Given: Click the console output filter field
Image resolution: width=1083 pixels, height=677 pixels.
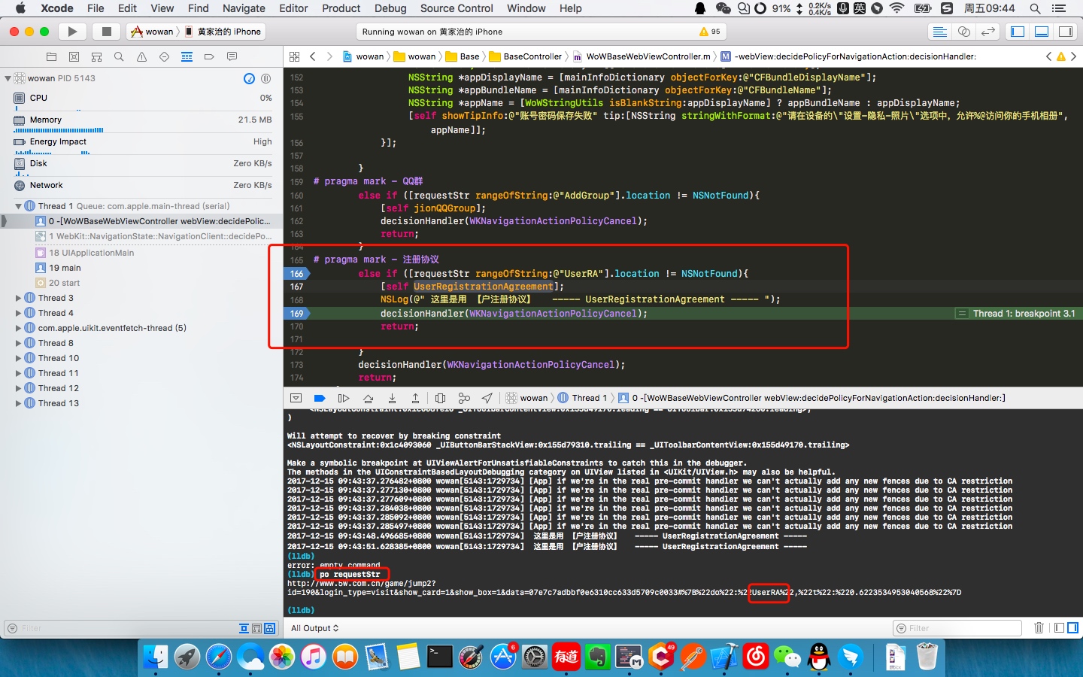Looking at the screenshot, I should click(957, 628).
